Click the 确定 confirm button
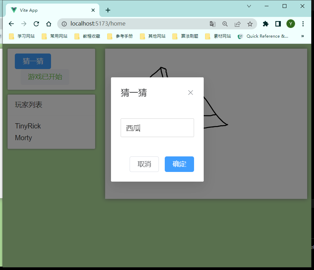This screenshot has width=314, height=270. [179, 164]
